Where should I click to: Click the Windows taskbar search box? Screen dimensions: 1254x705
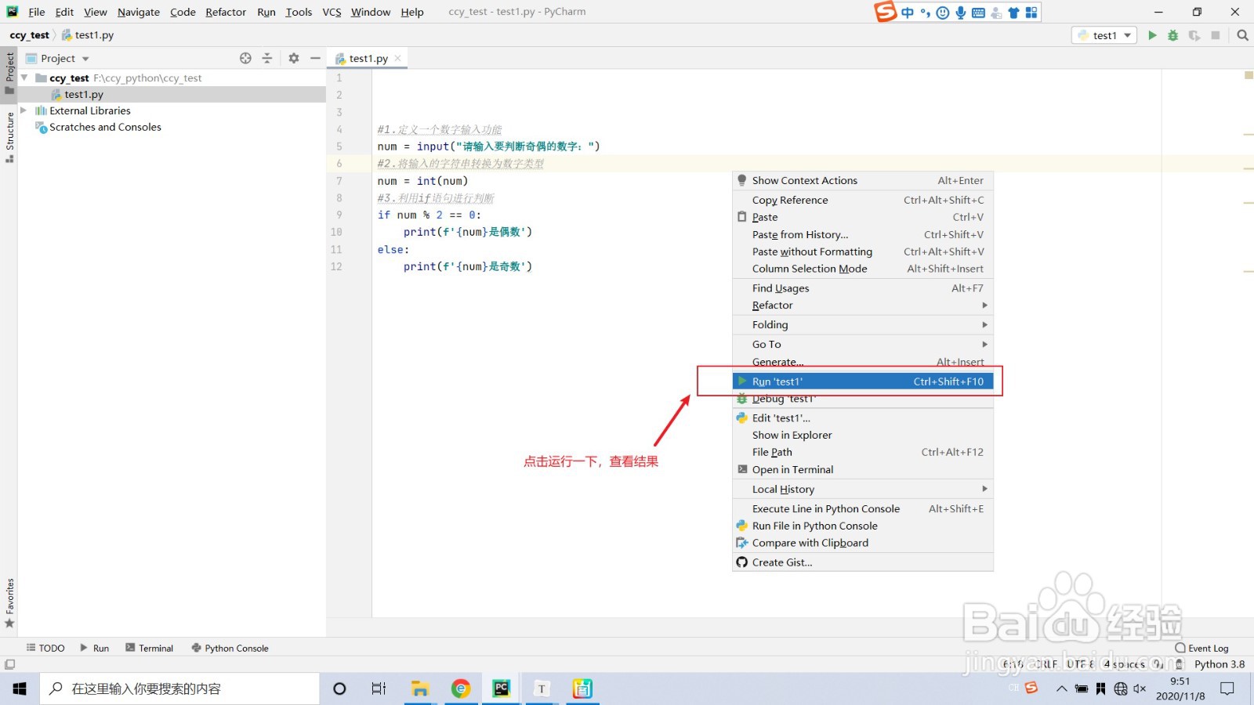[179, 689]
